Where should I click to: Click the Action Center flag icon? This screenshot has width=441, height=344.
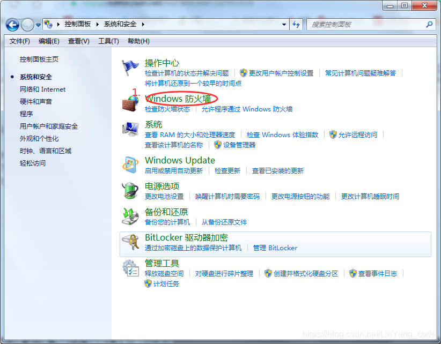tap(130, 68)
